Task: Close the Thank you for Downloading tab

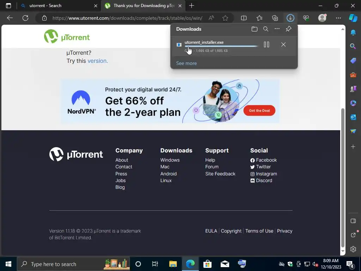Action: [x=180, y=6]
